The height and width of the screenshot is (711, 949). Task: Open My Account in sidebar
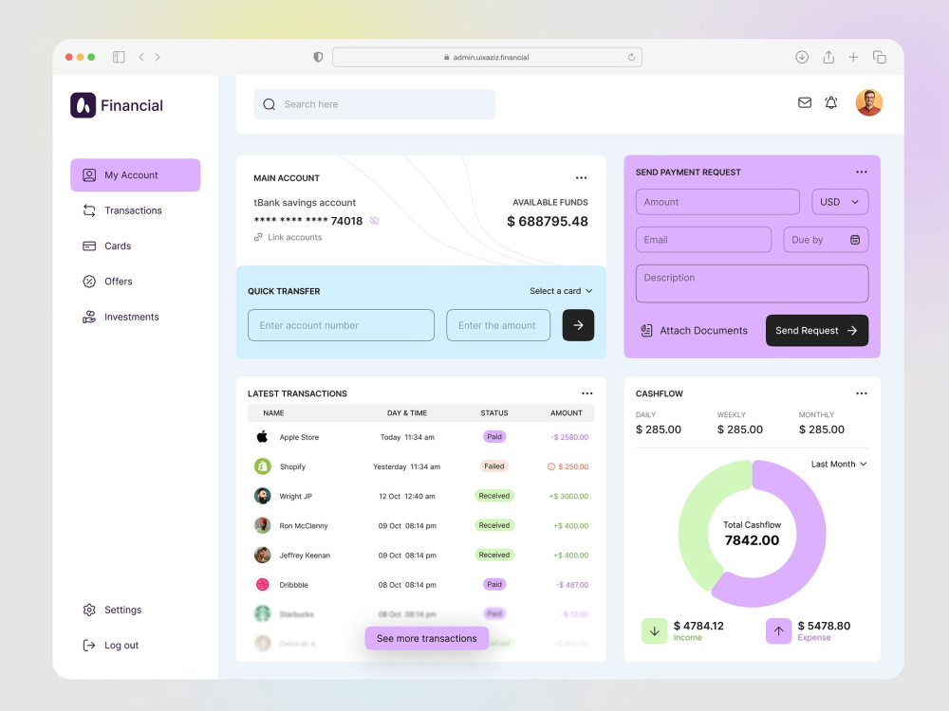135,174
